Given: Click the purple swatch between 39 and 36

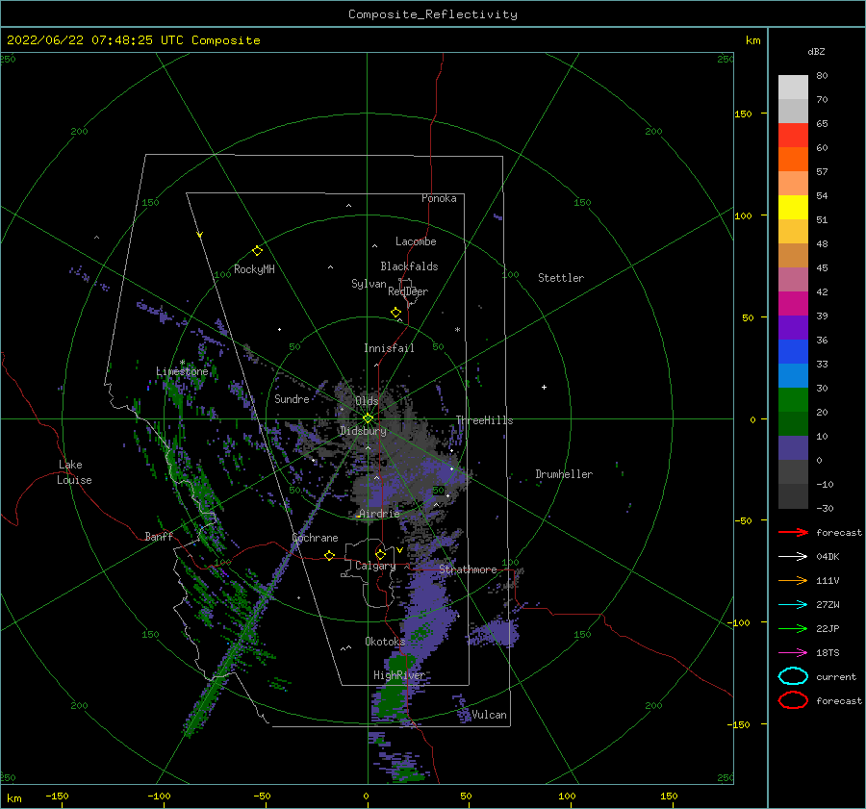Looking at the screenshot, I should [793, 328].
